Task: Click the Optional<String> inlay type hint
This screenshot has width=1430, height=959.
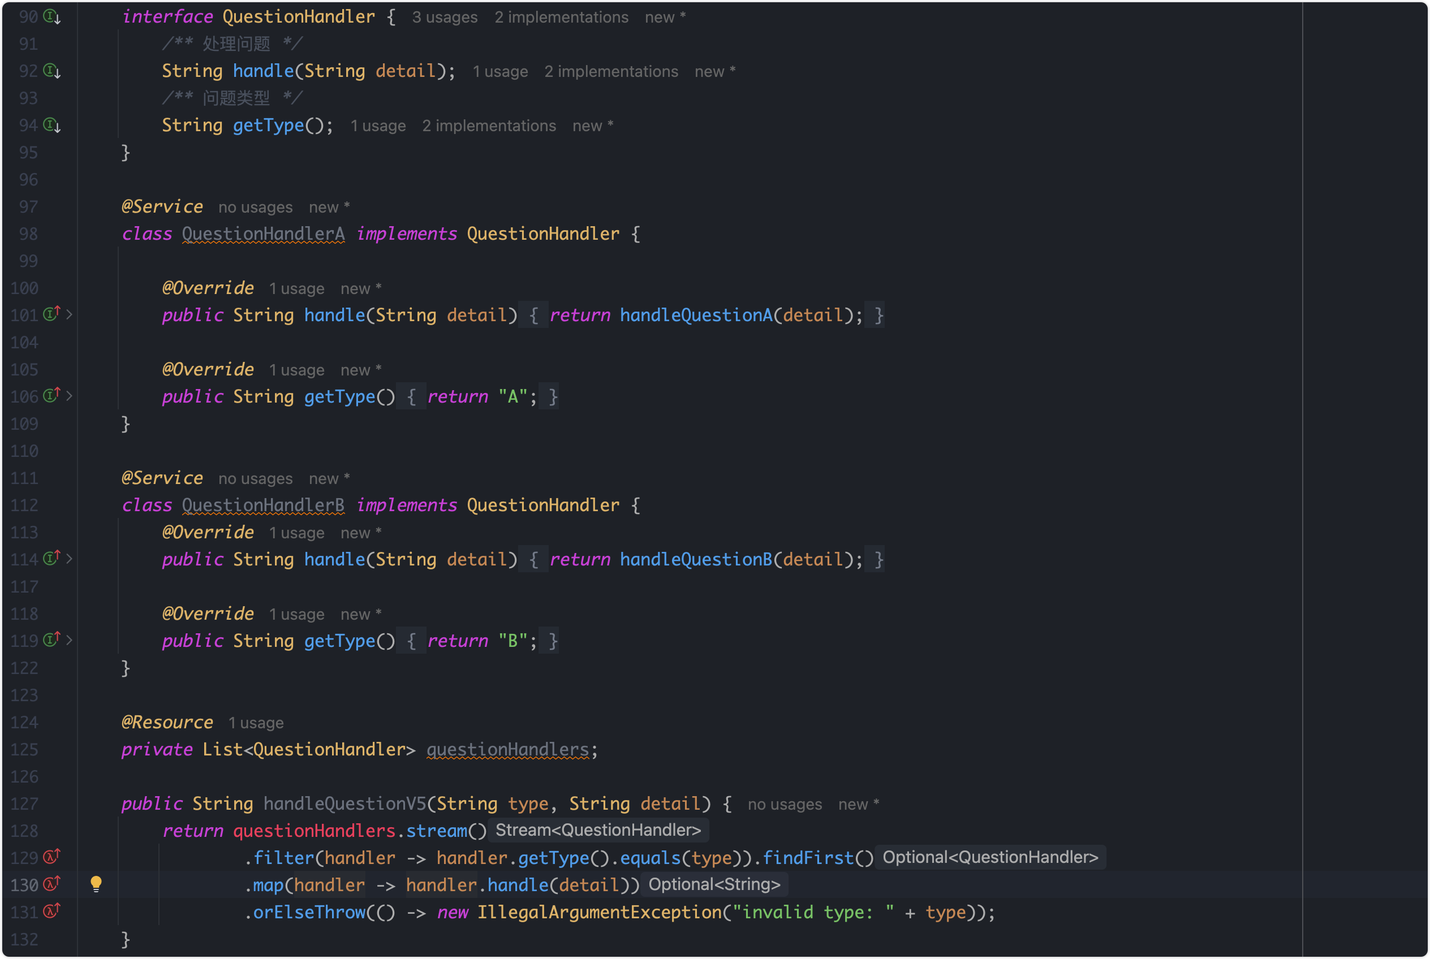Action: pyautogui.click(x=714, y=884)
